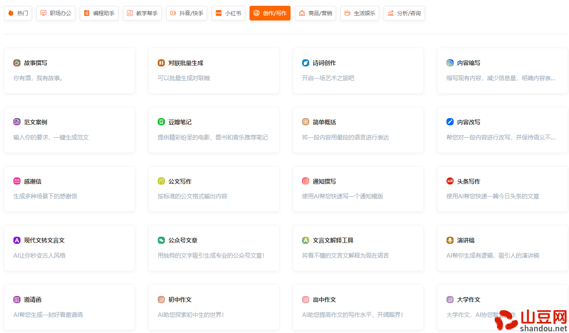The height and width of the screenshot is (333, 569).
Task: Open the 豆瓣笔记 tool via its icon
Action: tap(161, 122)
